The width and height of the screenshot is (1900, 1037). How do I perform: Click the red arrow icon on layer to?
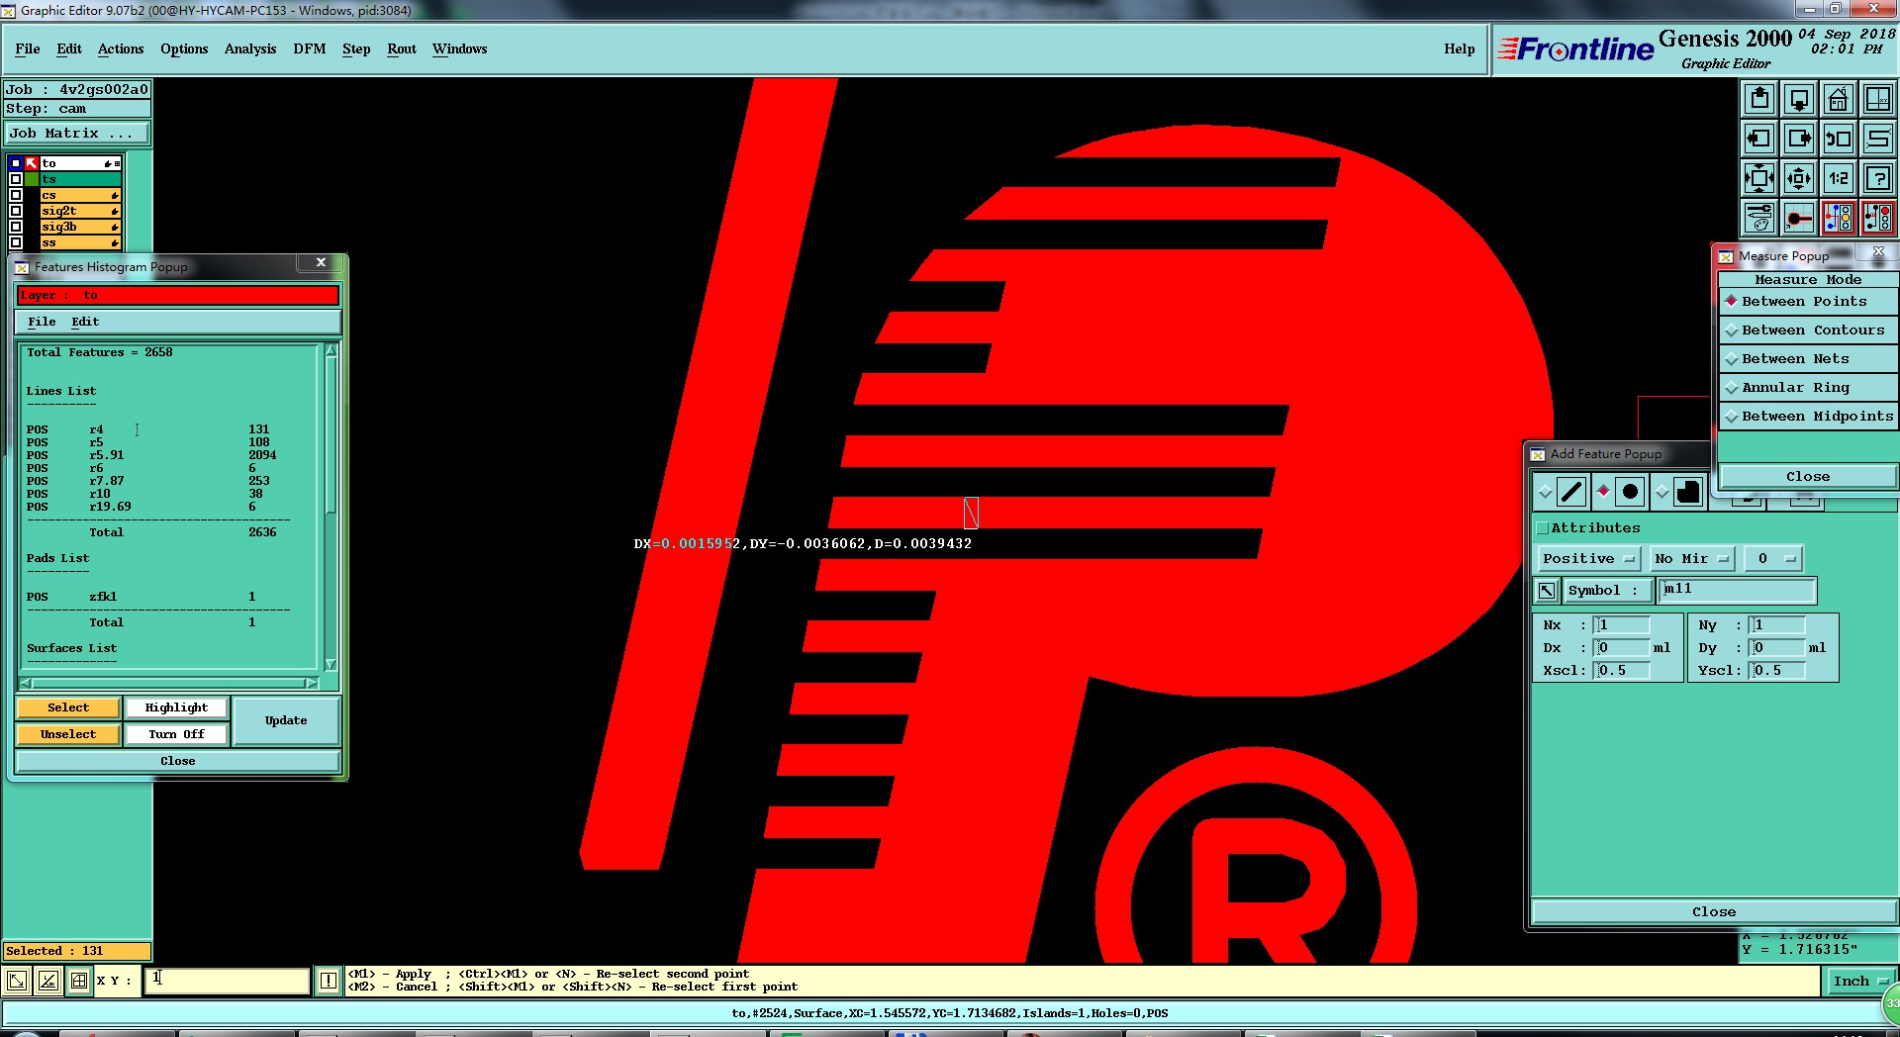tap(32, 163)
